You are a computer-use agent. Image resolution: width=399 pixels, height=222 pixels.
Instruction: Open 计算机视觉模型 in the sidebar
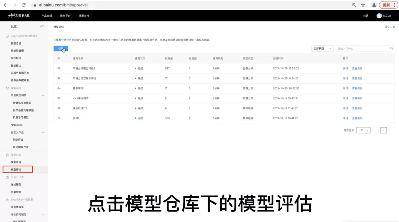point(22,103)
